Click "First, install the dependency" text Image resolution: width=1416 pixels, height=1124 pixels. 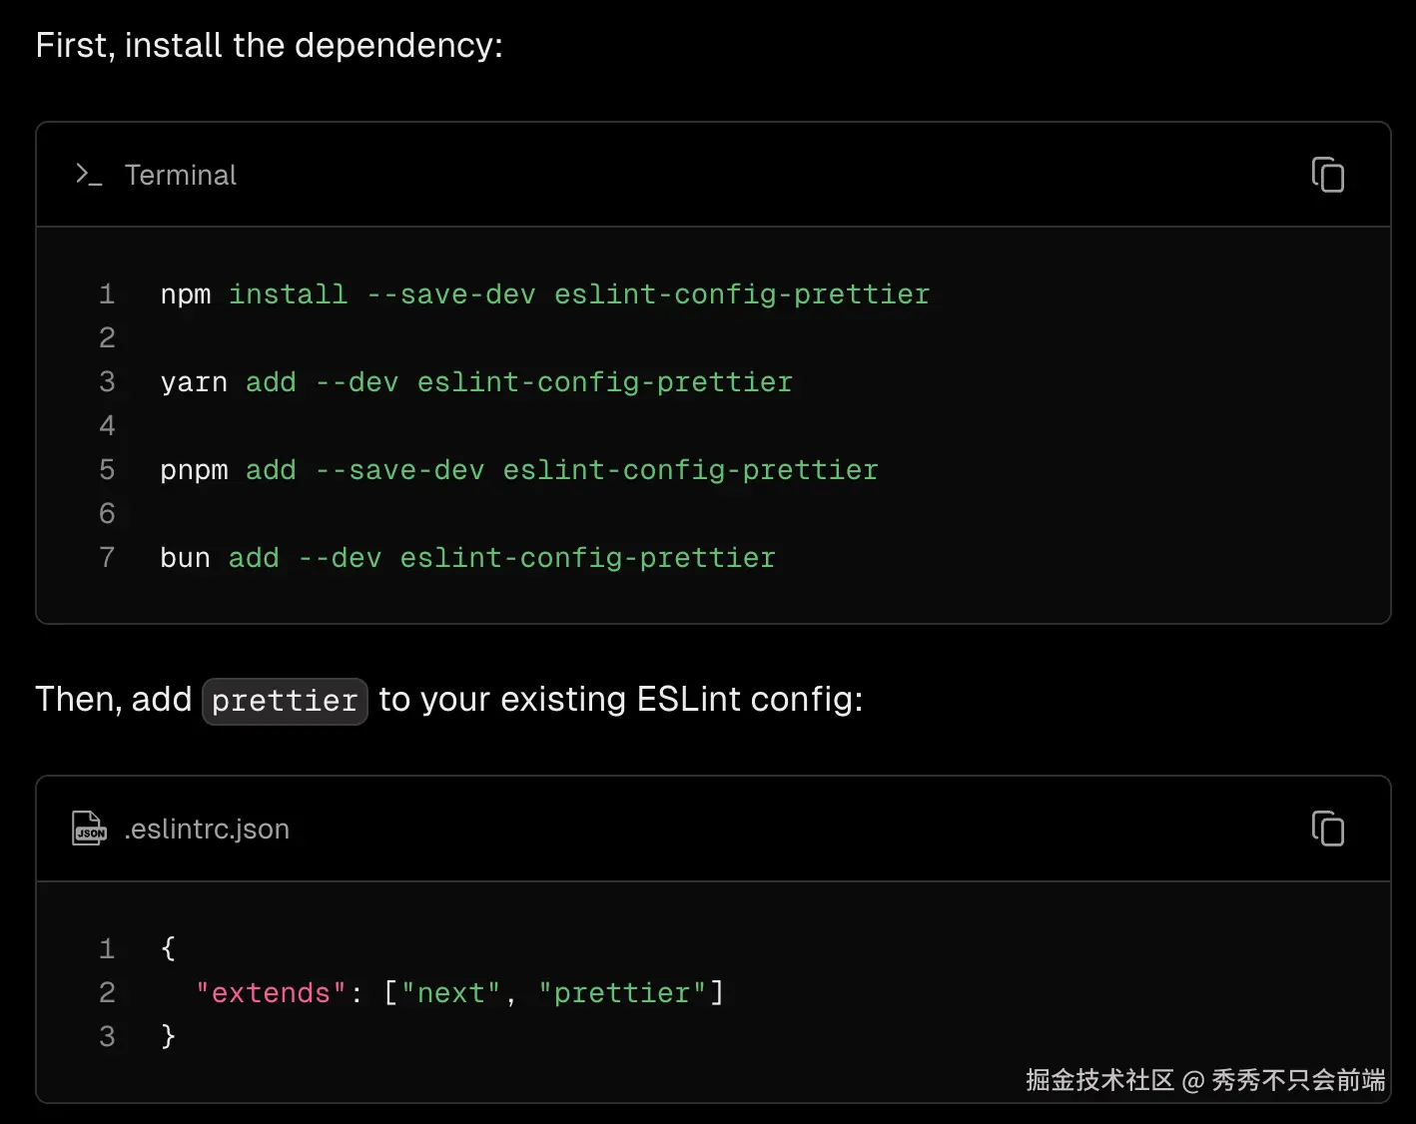[x=269, y=46]
